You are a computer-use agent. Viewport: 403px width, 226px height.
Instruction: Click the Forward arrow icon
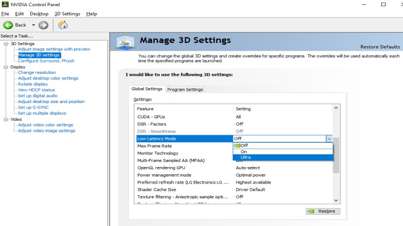[43, 25]
